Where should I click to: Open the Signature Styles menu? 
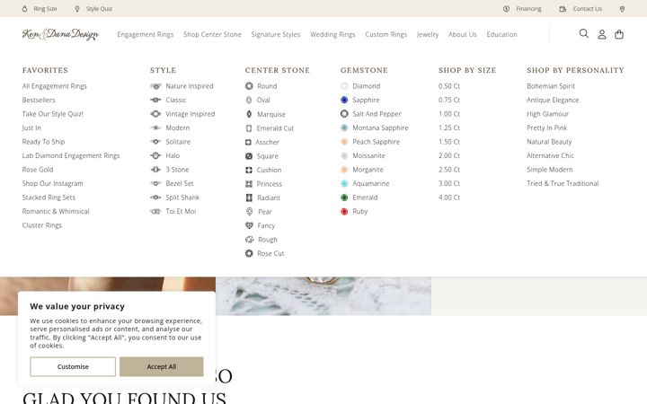(276, 35)
